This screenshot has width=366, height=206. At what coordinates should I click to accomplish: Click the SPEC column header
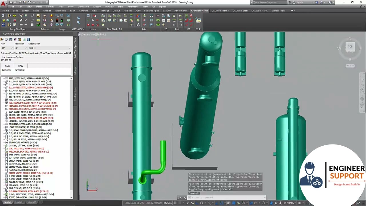click(21, 66)
